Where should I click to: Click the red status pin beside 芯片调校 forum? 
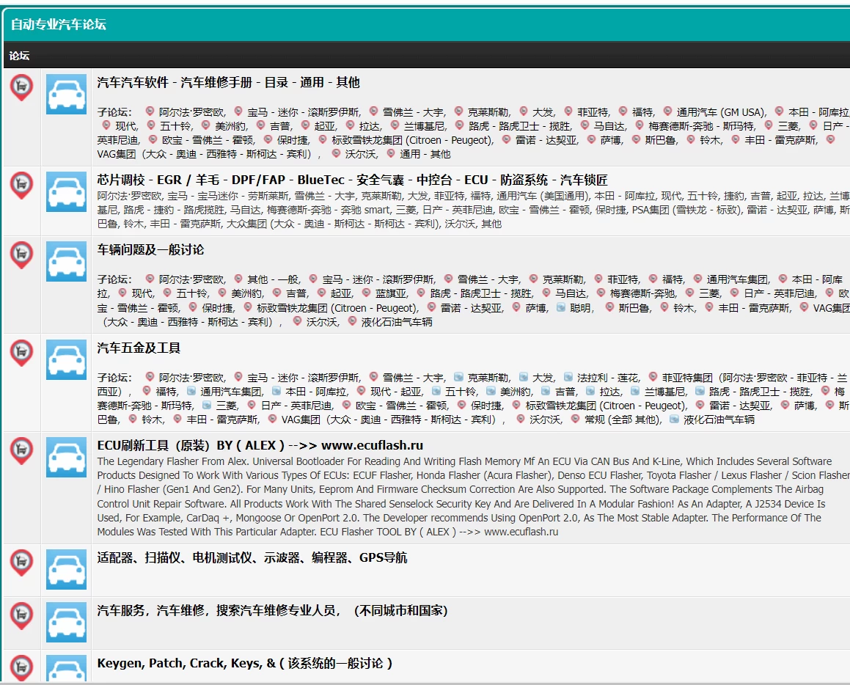[x=21, y=185]
